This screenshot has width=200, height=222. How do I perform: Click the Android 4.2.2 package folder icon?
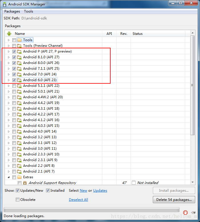point(19,114)
